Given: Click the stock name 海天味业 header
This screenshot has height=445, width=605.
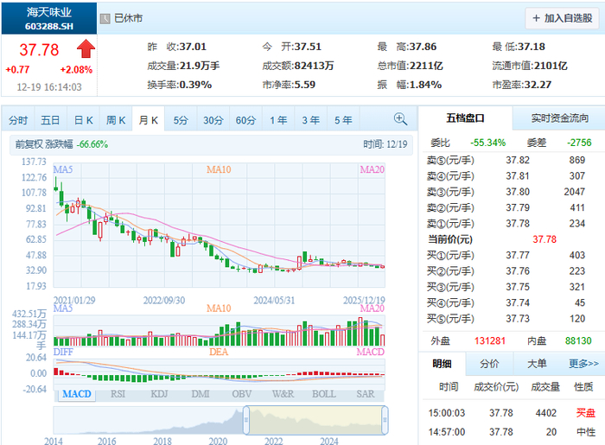Looking at the screenshot, I should tap(49, 12).
